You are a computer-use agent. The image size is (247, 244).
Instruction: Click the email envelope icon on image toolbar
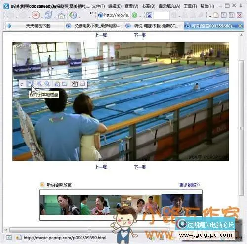[82, 84]
